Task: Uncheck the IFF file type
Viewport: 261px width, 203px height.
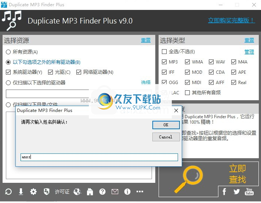Action: tap(164, 72)
